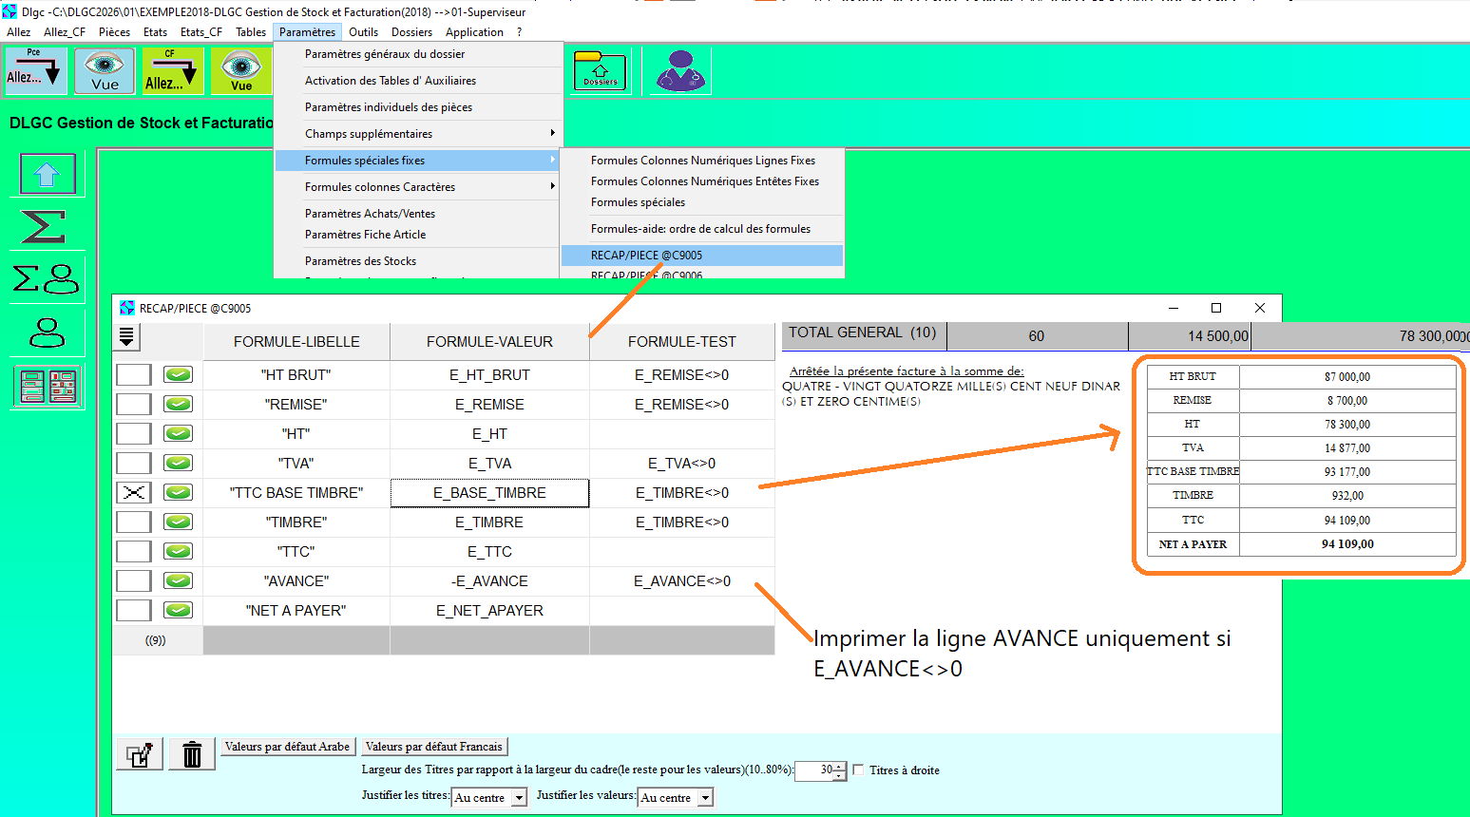Click the edit pencil icon near trash
This screenshot has width=1470, height=817.
click(139, 754)
